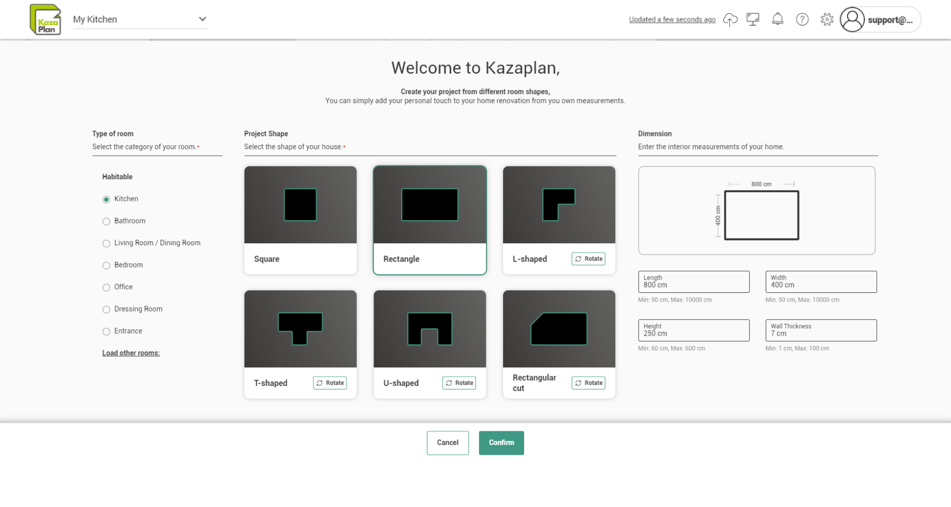This screenshot has width=951, height=507.
Task: Click the '800 cm' label in the preview
Action: (761, 184)
